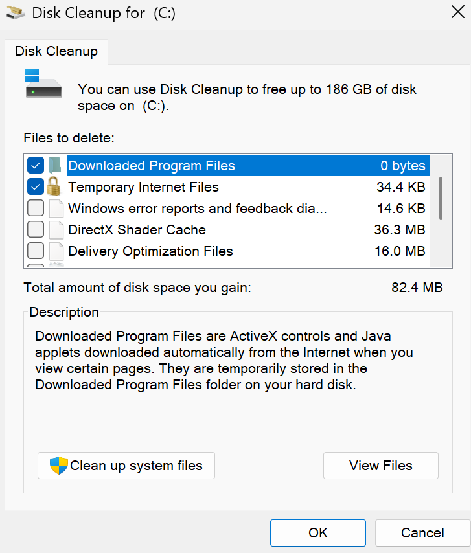Image resolution: width=471 pixels, height=553 pixels.
Task: Open View Files
Action: [380, 466]
